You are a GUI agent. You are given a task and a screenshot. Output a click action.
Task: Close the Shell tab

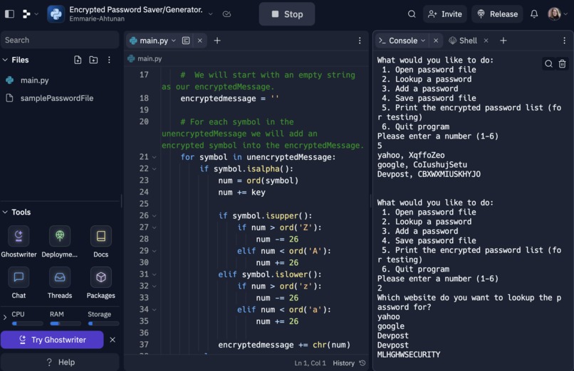tap(486, 41)
